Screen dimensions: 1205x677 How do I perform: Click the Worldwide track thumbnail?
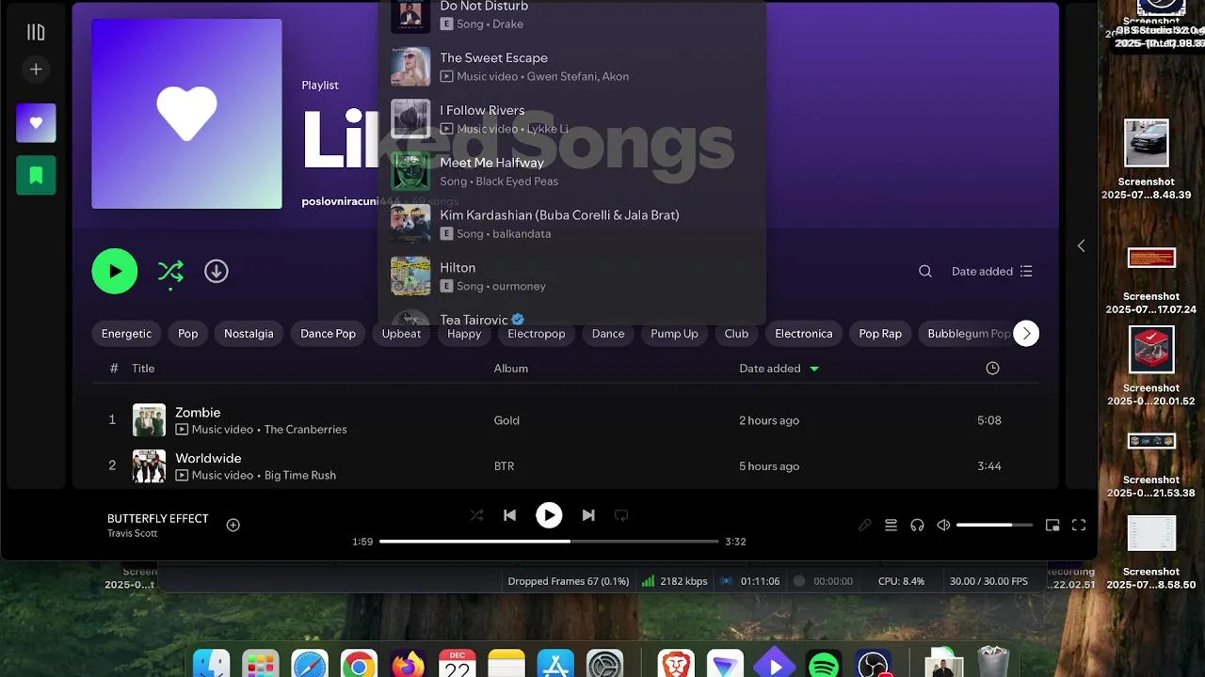point(149,466)
